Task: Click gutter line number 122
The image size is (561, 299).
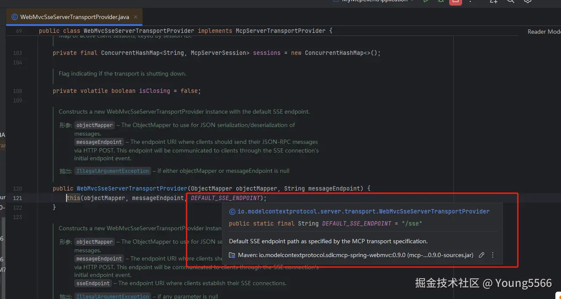Action: pos(17,207)
